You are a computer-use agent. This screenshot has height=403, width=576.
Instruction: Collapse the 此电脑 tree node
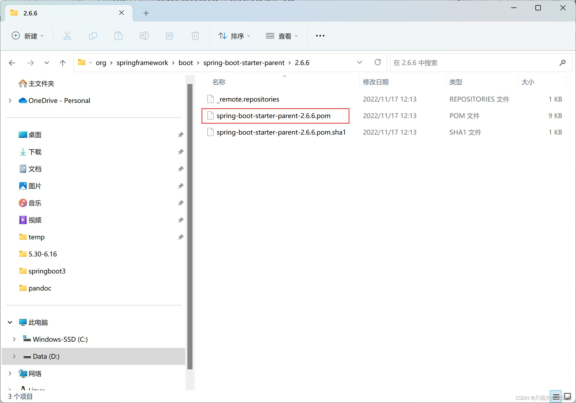point(10,322)
